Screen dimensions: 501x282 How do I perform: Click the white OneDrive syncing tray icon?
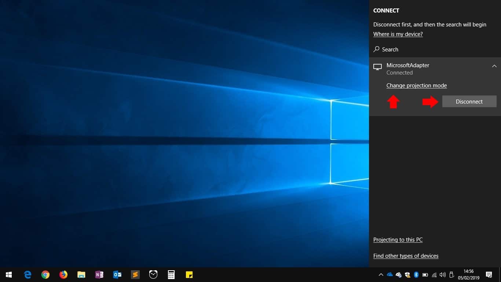[x=399, y=275]
